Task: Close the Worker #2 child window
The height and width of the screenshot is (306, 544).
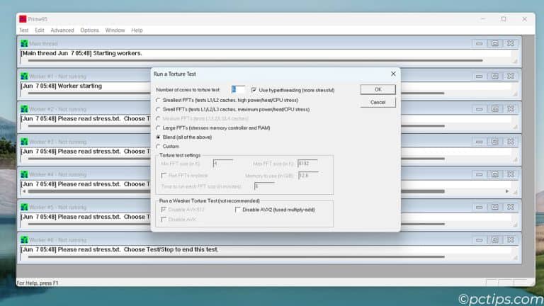Action: point(511,109)
